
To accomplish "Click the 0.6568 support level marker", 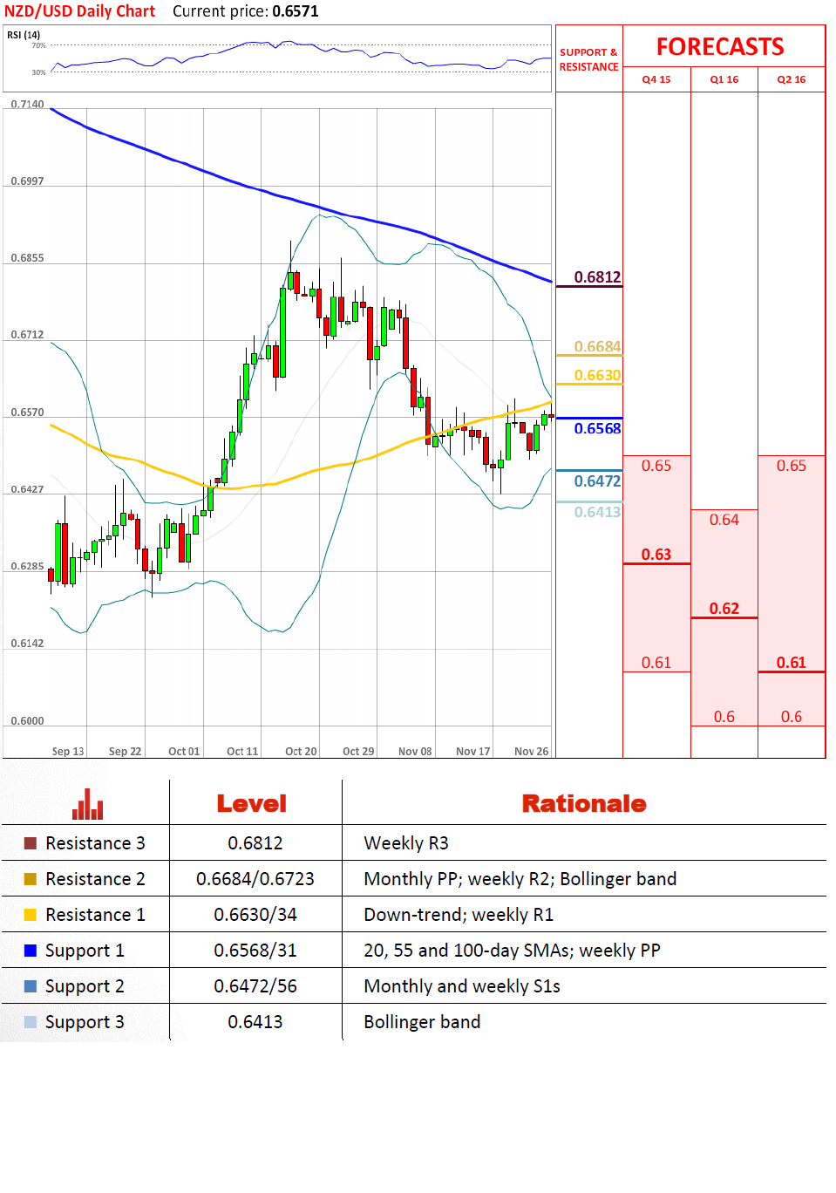I will click(x=597, y=429).
